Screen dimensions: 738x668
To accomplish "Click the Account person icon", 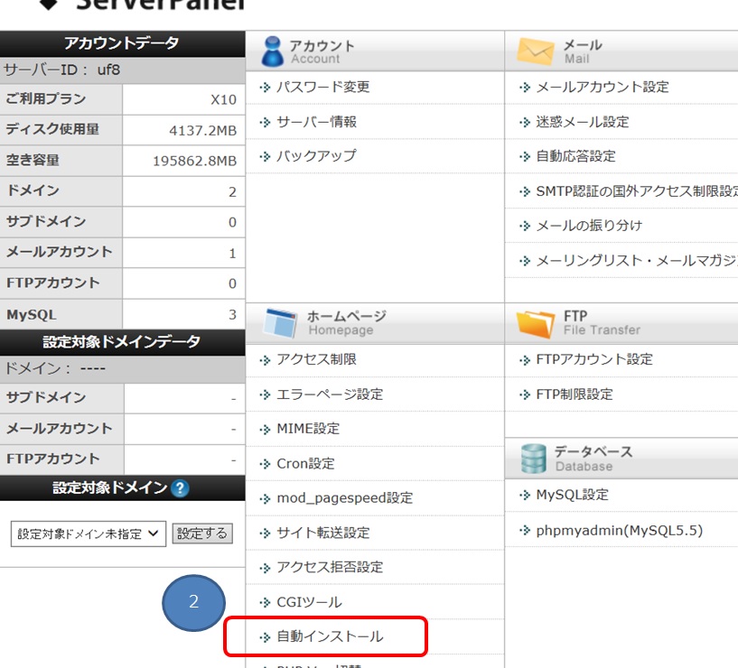I will pyautogui.click(x=271, y=51).
